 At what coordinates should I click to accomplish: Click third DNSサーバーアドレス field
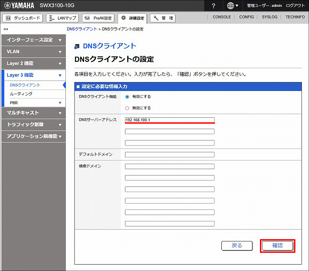tap(169, 143)
